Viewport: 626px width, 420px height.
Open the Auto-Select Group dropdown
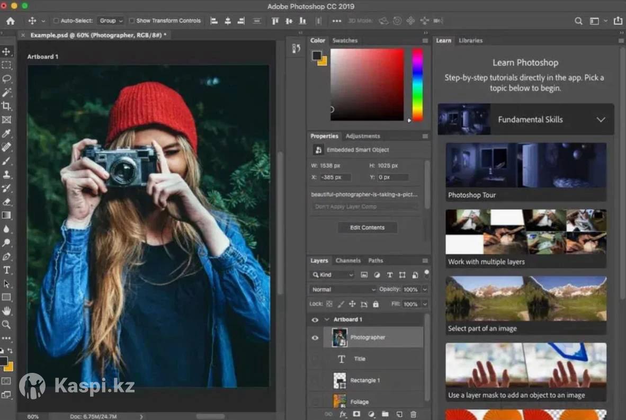point(111,21)
